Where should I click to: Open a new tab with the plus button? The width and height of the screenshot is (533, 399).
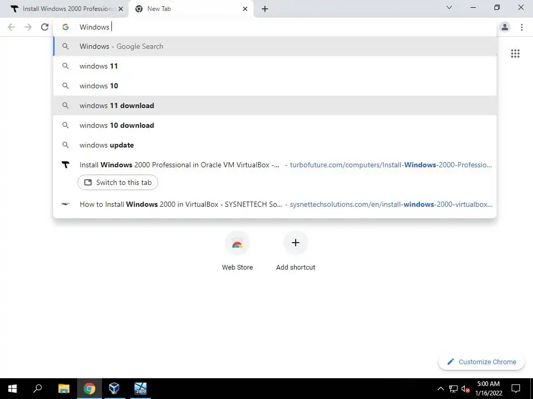click(265, 9)
